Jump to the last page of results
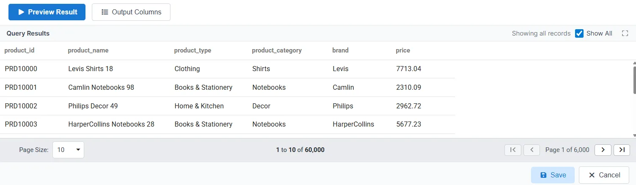 pyautogui.click(x=622, y=150)
